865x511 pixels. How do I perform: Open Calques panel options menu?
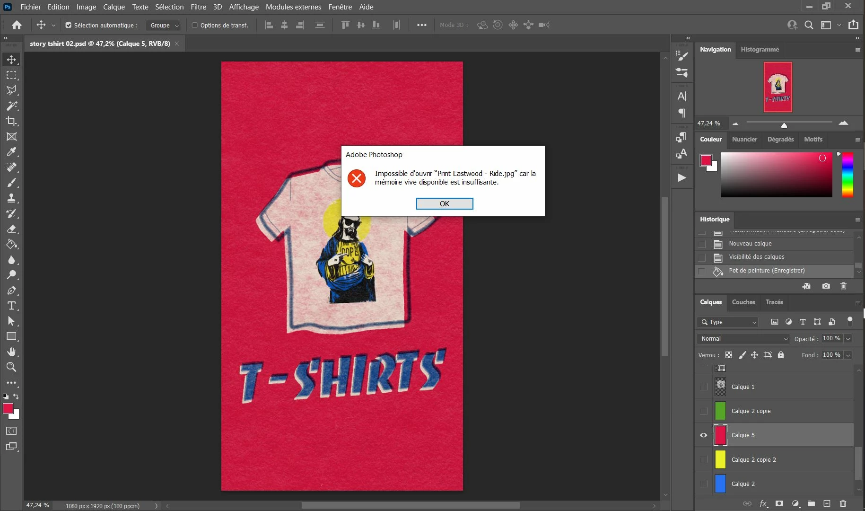[x=857, y=302]
